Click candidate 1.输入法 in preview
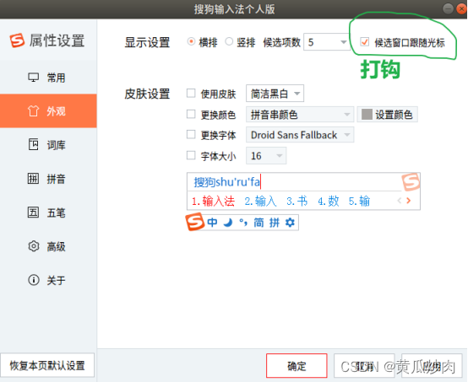 coord(213,202)
